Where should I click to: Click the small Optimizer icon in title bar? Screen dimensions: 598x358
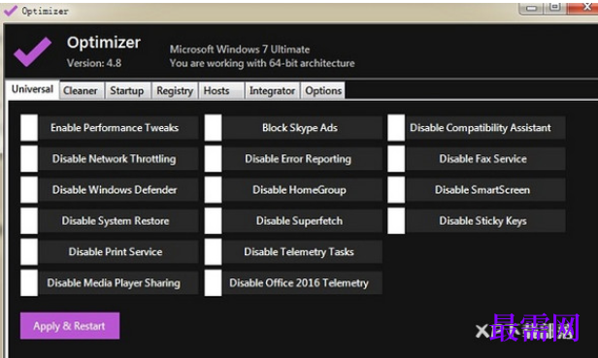click(x=11, y=11)
